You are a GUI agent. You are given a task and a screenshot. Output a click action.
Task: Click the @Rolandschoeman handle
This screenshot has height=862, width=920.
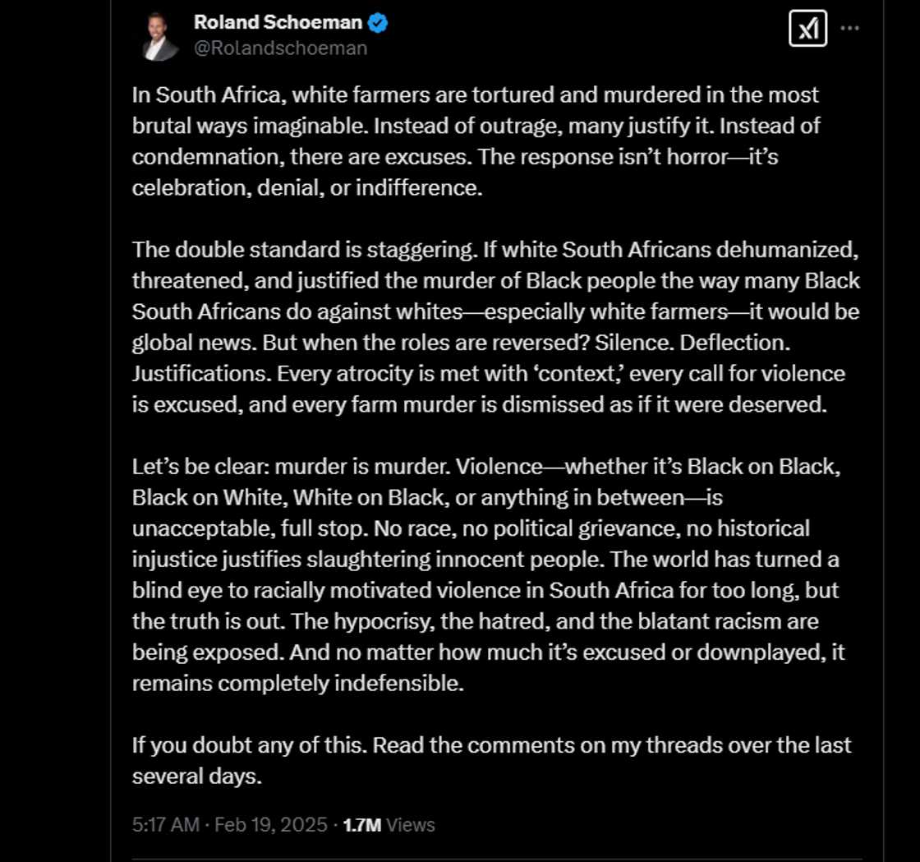280,48
